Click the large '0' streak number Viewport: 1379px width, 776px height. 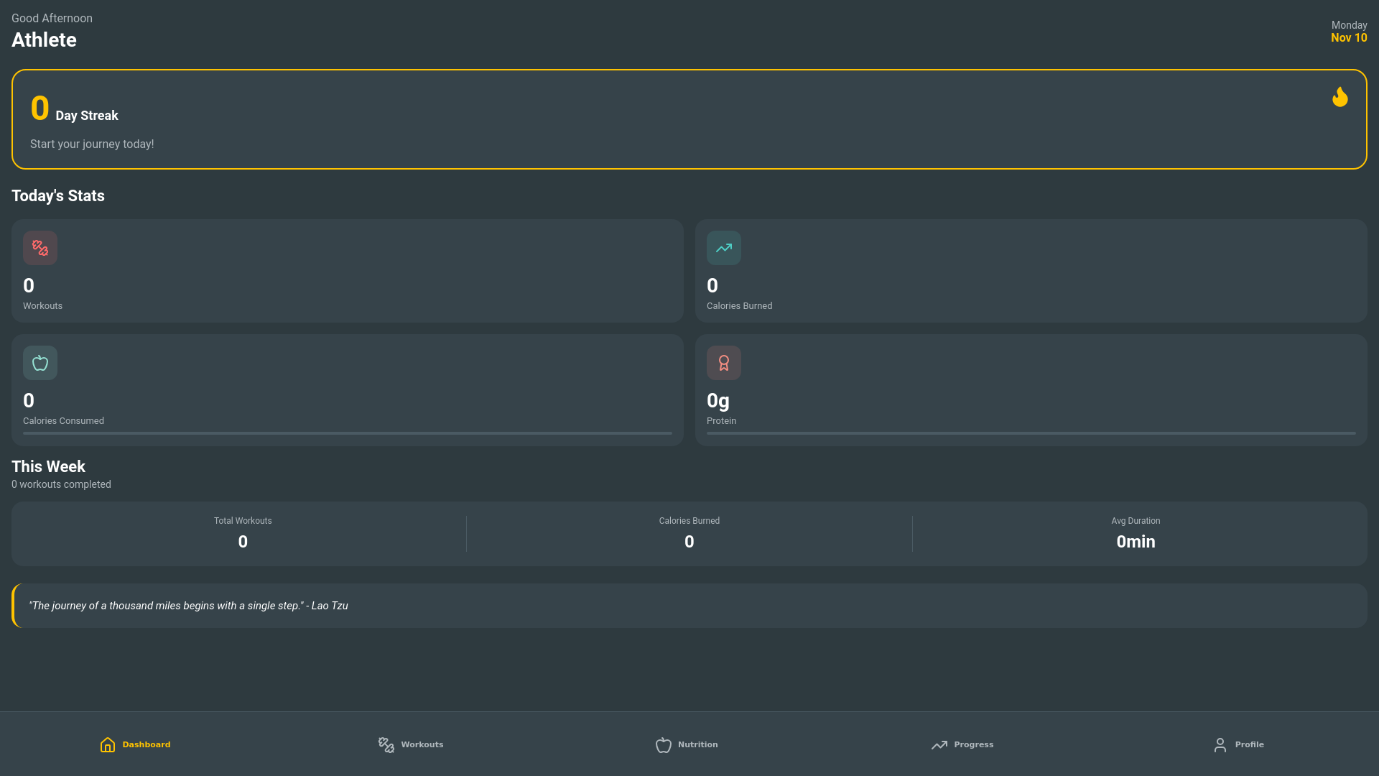coord(40,108)
